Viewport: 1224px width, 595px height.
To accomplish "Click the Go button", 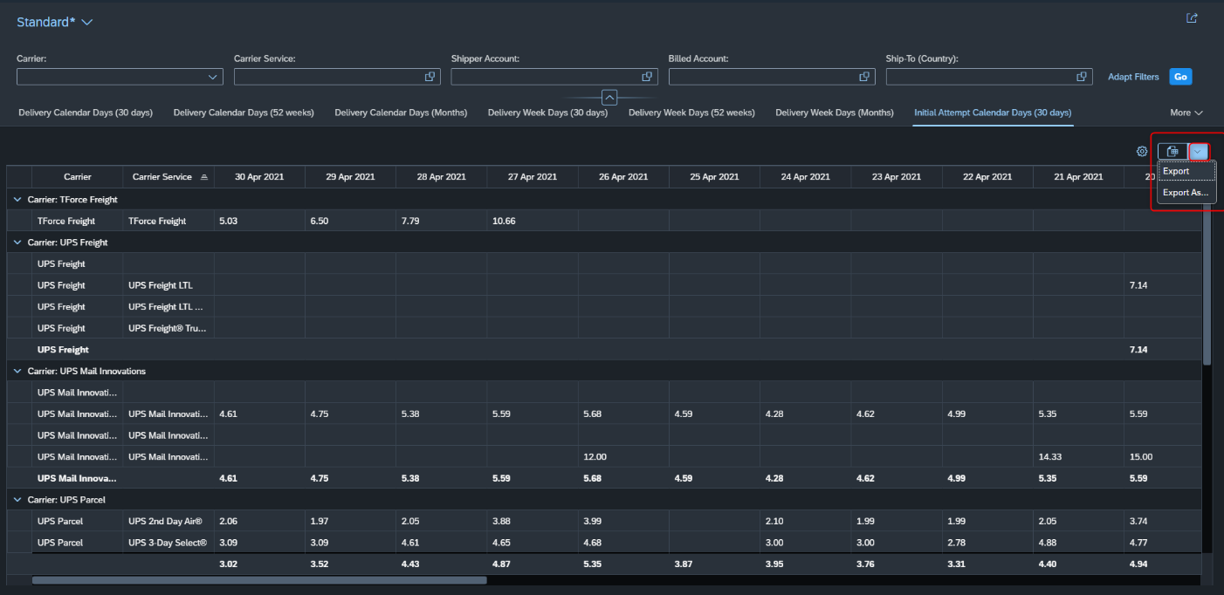I will tap(1180, 77).
